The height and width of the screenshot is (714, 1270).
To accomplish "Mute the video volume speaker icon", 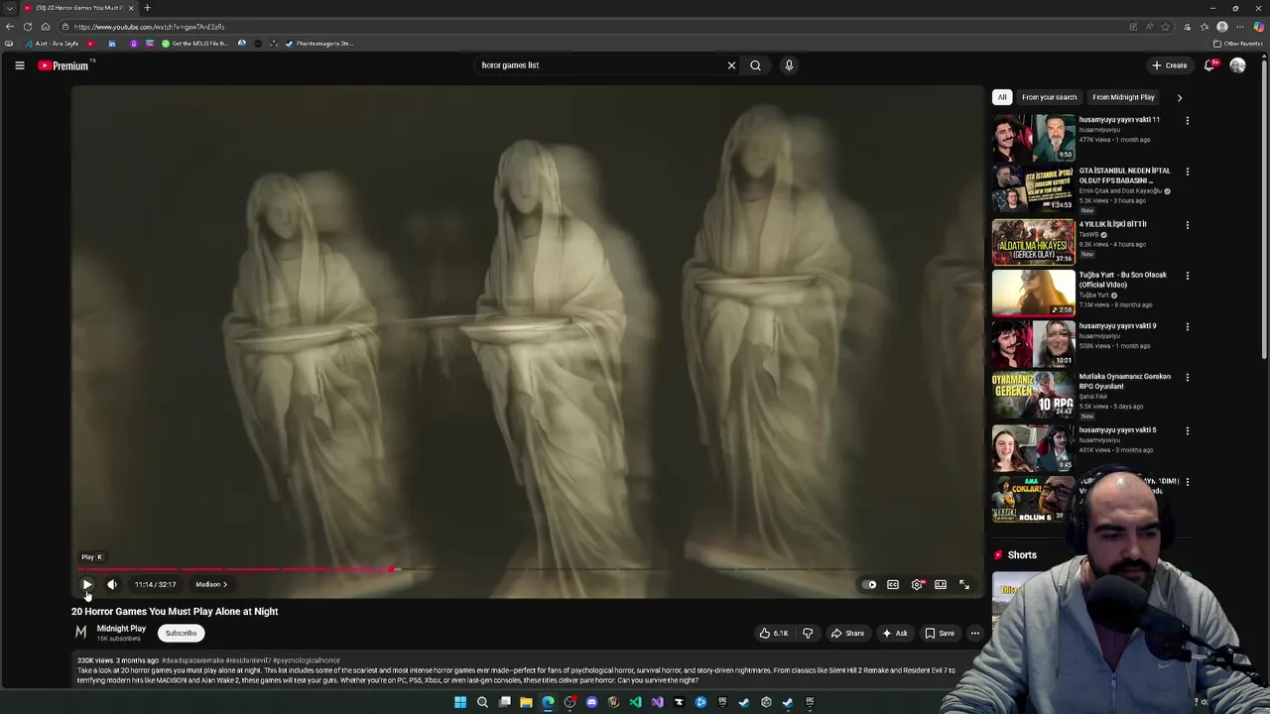I will tap(112, 584).
